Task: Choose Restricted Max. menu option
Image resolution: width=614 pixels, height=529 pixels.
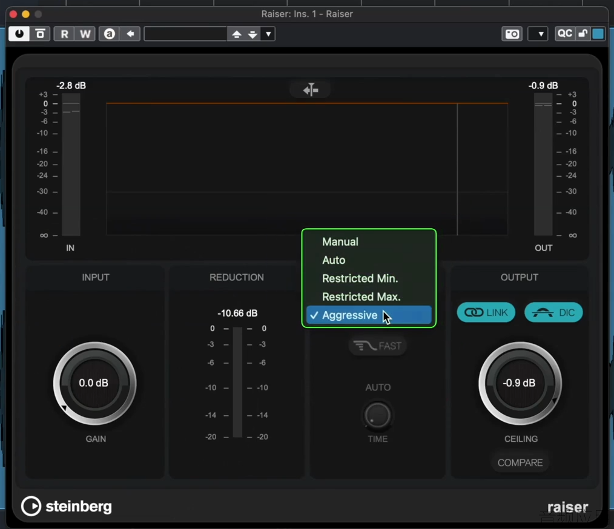Action: pyautogui.click(x=369, y=297)
